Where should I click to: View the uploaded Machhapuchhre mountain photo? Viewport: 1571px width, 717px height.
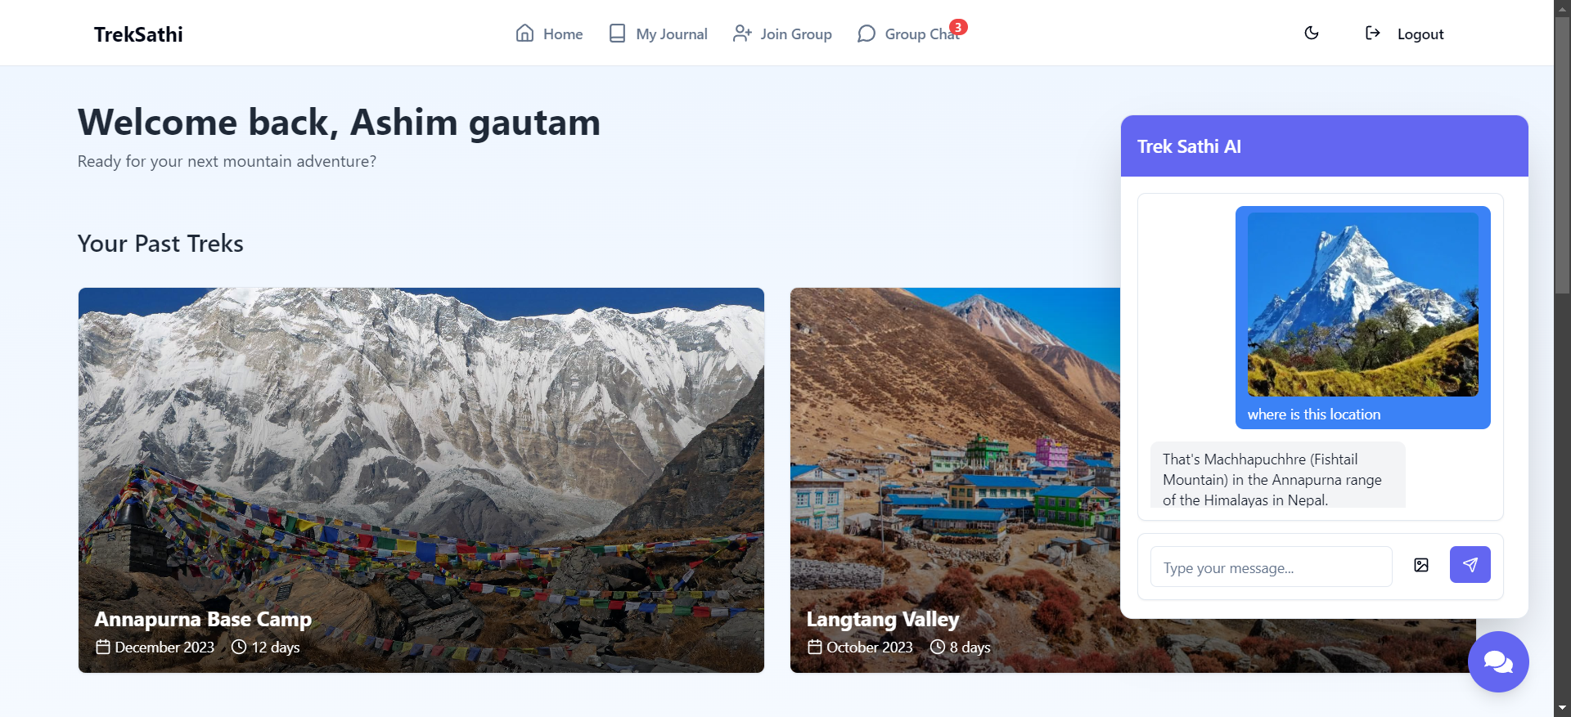click(x=1363, y=305)
